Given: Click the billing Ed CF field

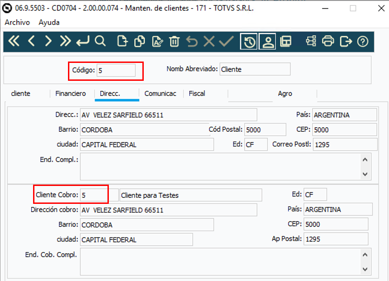Looking at the screenshot, I should [x=315, y=194].
